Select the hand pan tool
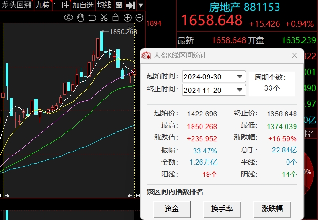The height and width of the screenshot is (220, 318). [80, 18]
